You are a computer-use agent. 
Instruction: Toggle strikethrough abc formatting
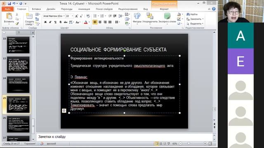[66, 22]
